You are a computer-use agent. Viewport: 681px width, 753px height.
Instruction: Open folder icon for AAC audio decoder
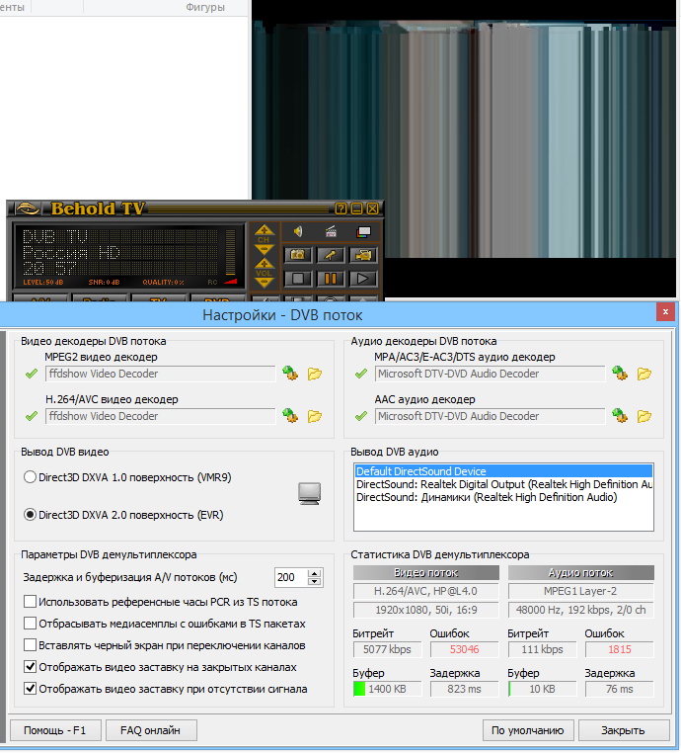click(x=644, y=416)
